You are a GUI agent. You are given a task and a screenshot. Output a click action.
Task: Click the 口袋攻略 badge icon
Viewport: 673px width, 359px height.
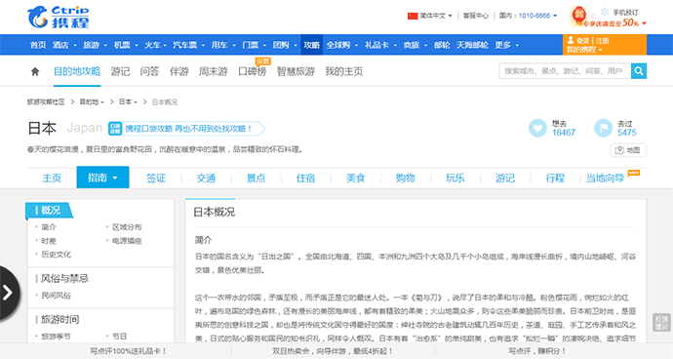115,128
